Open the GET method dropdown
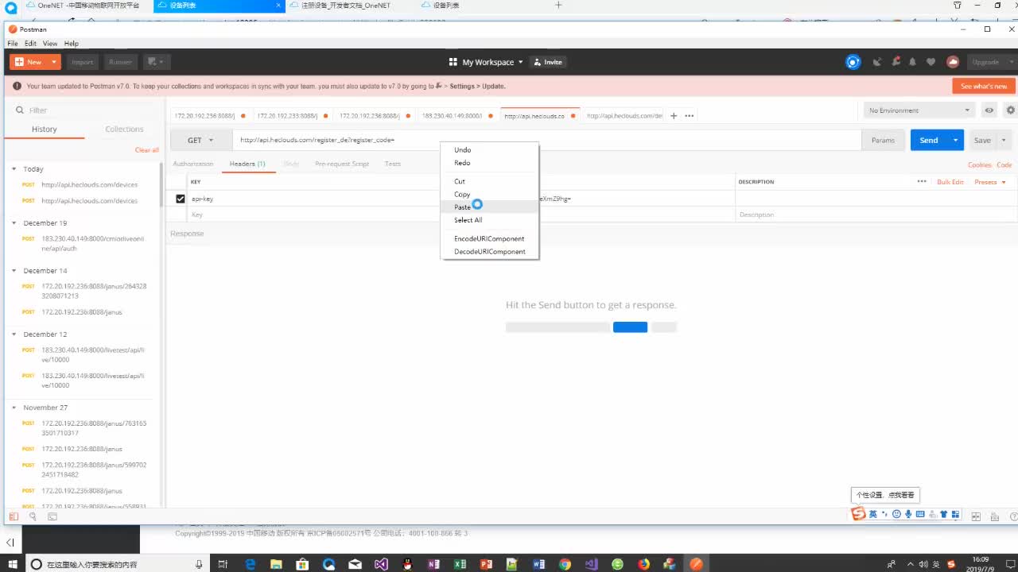 pyautogui.click(x=200, y=140)
